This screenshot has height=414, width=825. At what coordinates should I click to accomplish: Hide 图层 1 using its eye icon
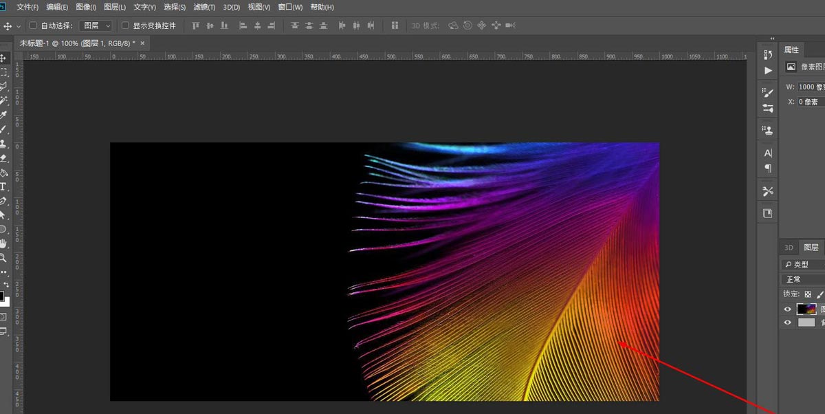(788, 309)
